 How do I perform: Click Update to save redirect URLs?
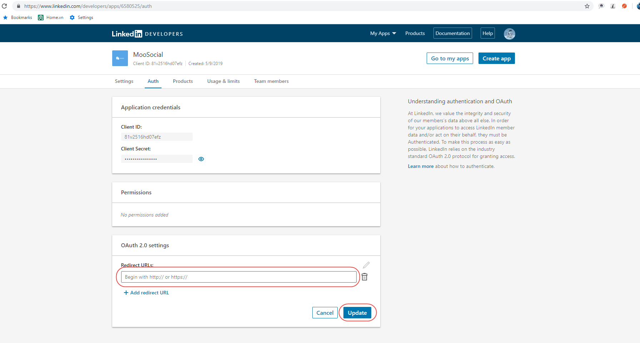(357, 313)
